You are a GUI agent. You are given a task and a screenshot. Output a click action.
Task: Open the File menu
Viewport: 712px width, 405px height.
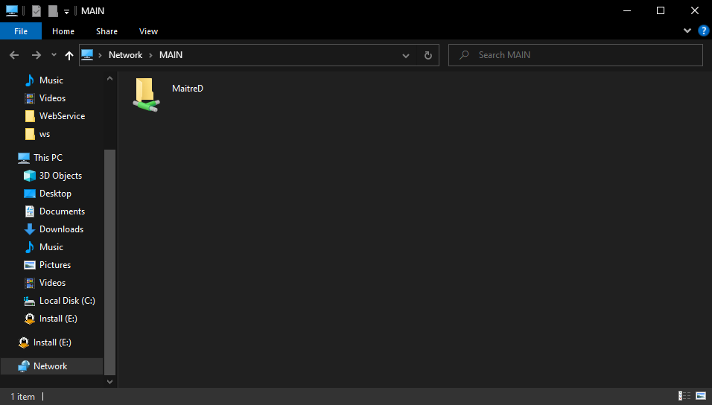pyautogui.click(x=21, y=31)
